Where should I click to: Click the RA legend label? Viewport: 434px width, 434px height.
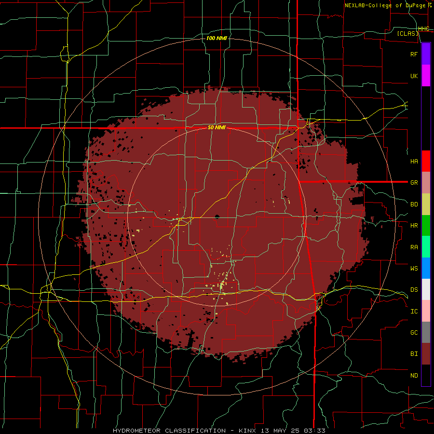point(414,247)
